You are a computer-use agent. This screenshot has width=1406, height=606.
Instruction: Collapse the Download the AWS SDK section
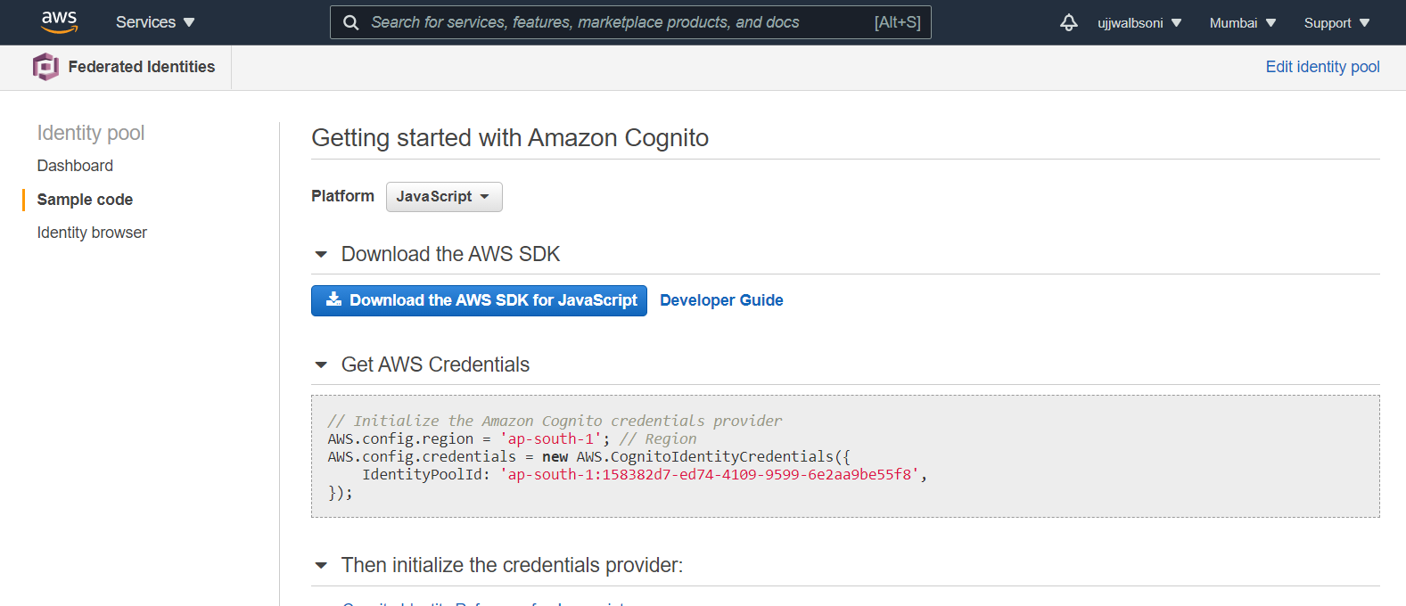tap(321, 255)
